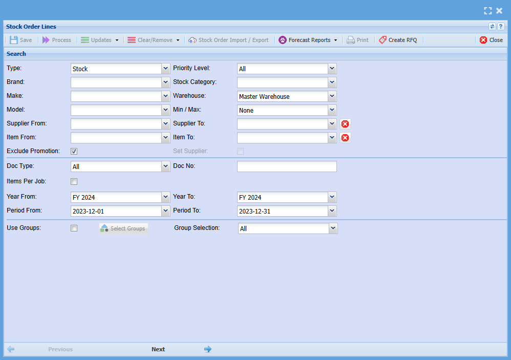Click the red Close button

click(491, 40)
